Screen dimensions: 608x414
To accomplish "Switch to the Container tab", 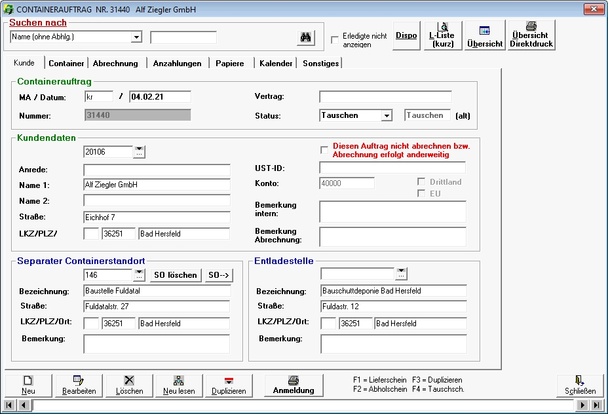I will pos(66,64).
